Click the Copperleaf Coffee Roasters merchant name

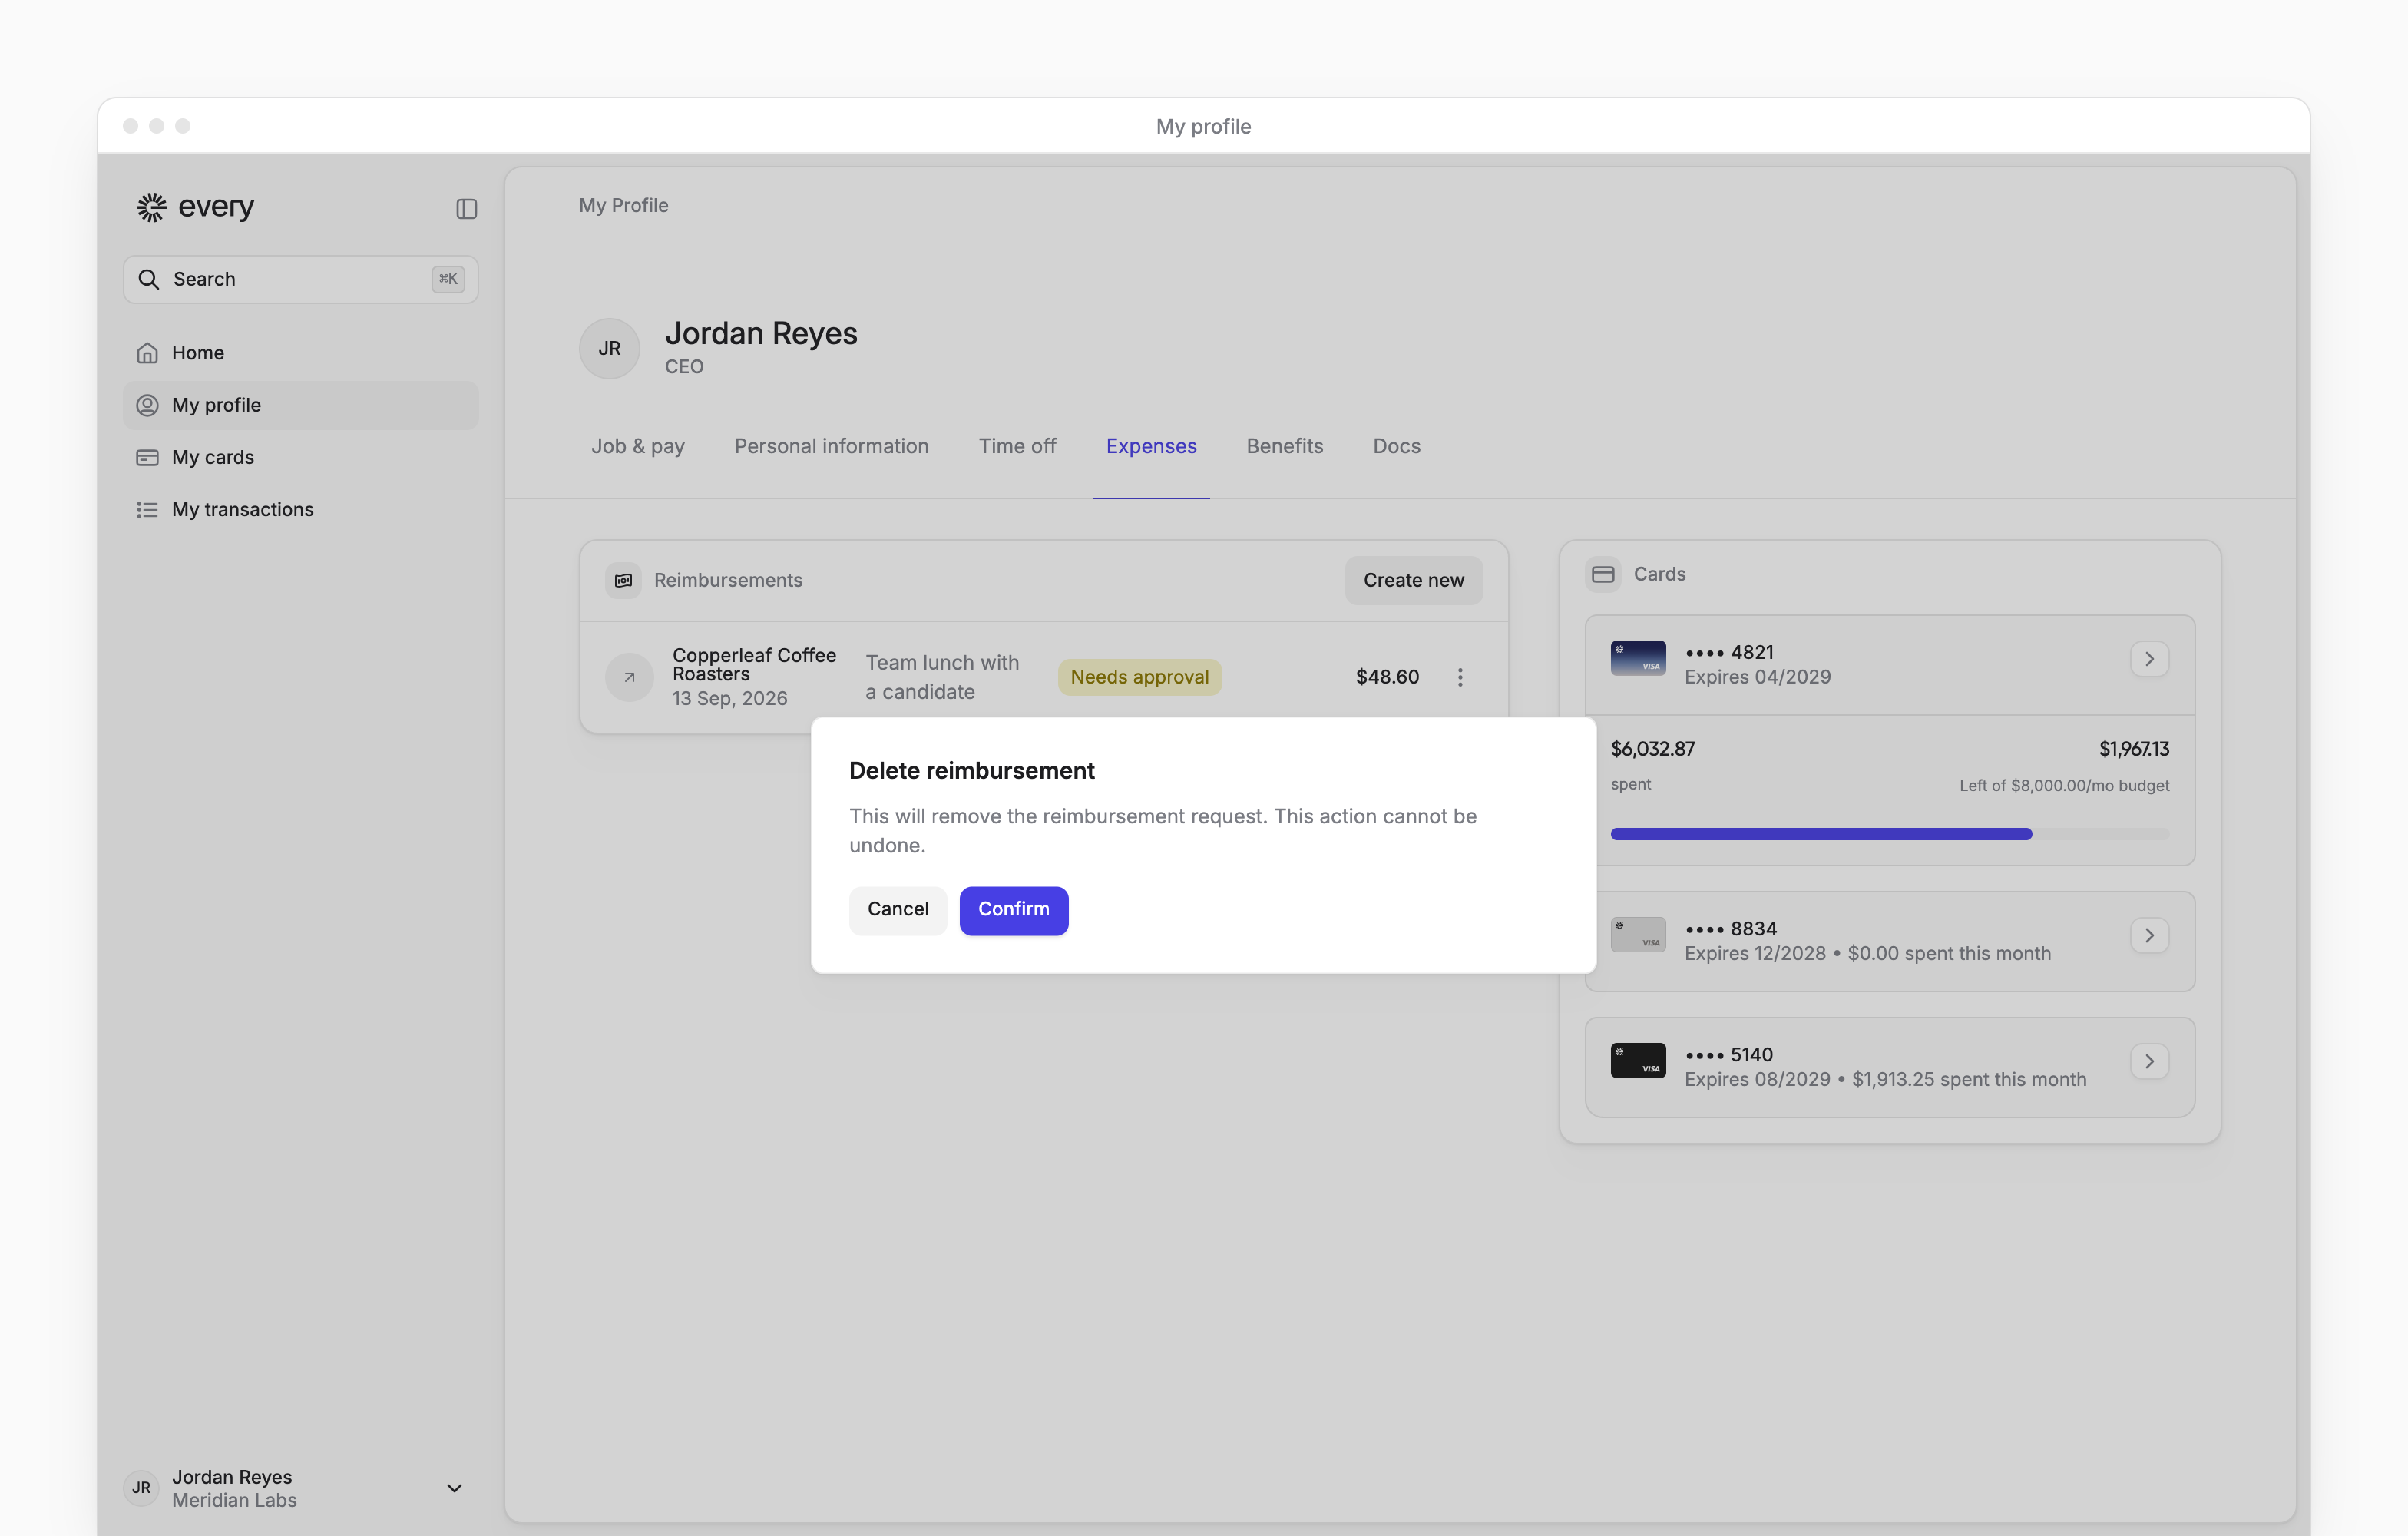click(754, 664)
